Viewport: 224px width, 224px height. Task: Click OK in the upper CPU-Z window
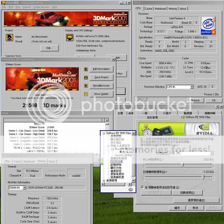tap(214, 100)
